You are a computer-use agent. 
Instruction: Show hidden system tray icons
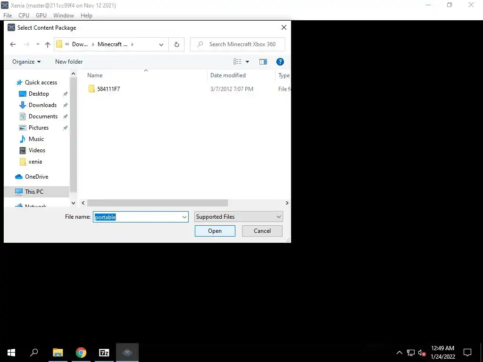point(399,353)
